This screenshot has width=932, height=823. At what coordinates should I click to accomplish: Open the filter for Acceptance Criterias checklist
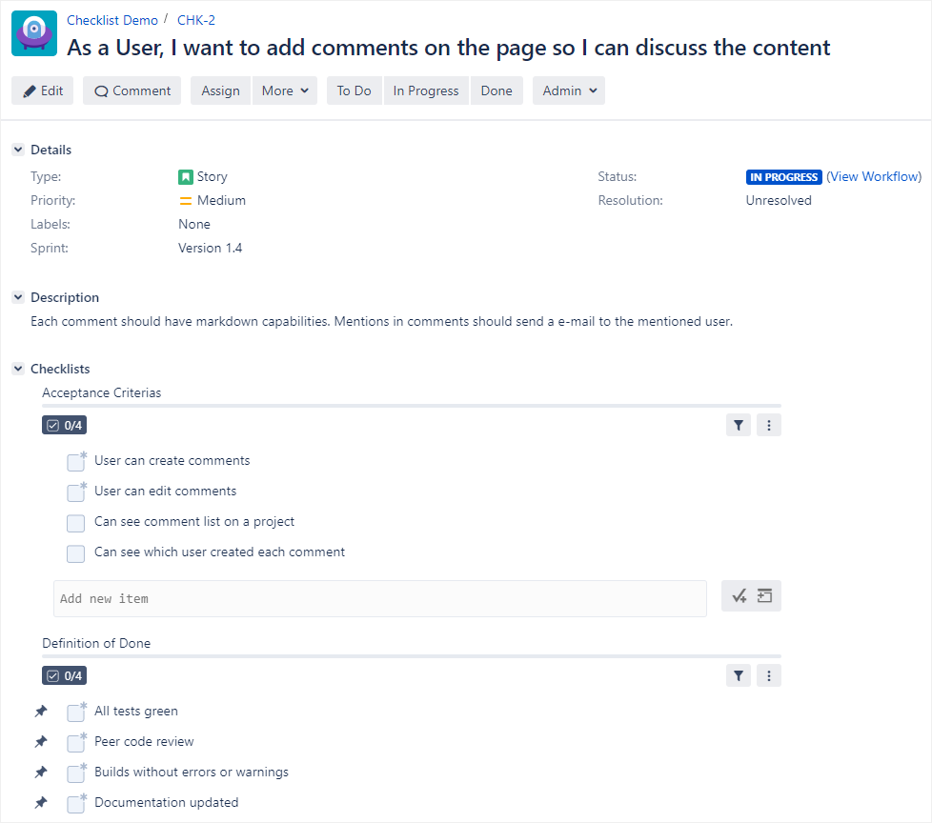click(739, 425)
